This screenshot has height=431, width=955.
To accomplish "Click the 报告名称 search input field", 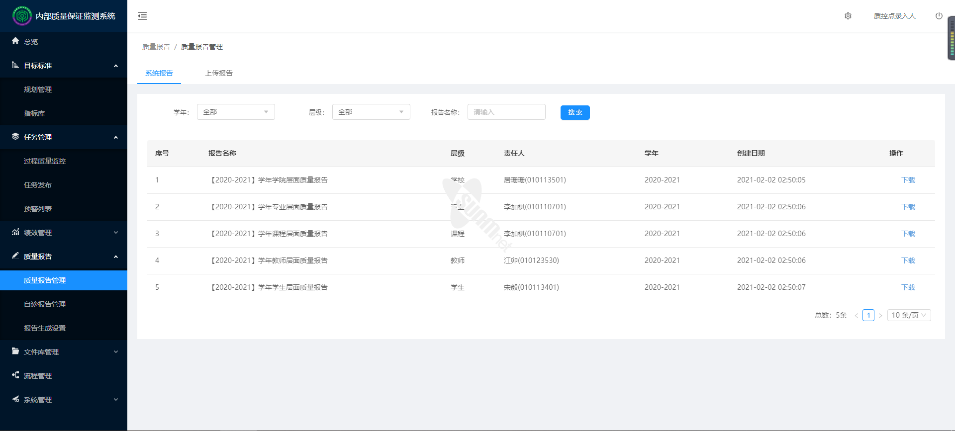I will 506,112.
